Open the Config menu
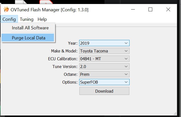Viewport: 181px width, 117px height. pyautogui.click(x=9, y=19)
